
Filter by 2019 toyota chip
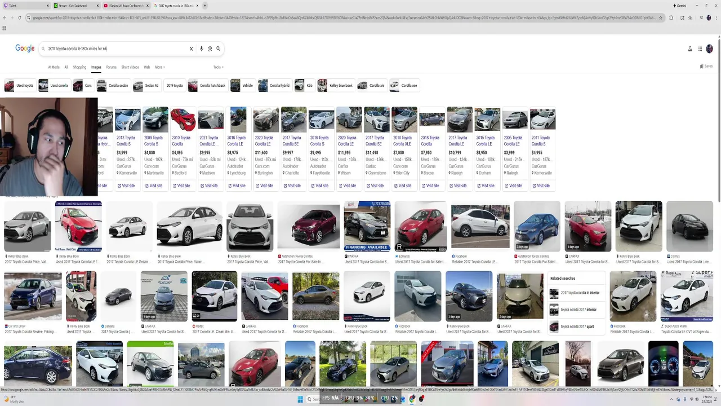coord(174,86)
